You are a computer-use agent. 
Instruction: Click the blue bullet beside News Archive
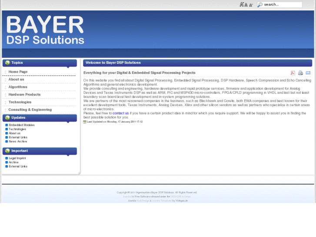pyautogui.click(x=7, y=142)
